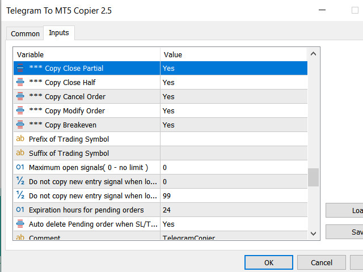Select the Inputs tab
Image resolution: width=363 pixels, height=272 pixels.
tap(59, 33)
